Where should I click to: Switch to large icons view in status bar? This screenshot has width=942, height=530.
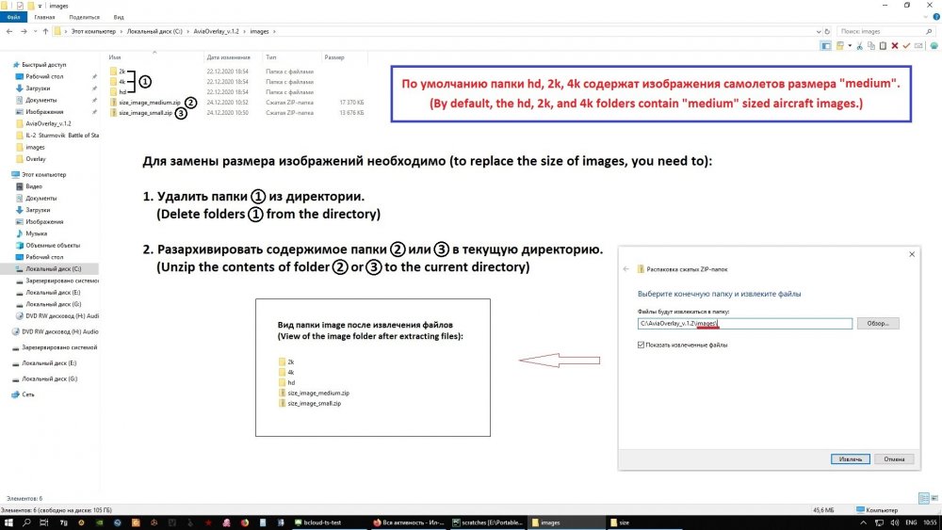pyautogui.click(x=934, y=498)
